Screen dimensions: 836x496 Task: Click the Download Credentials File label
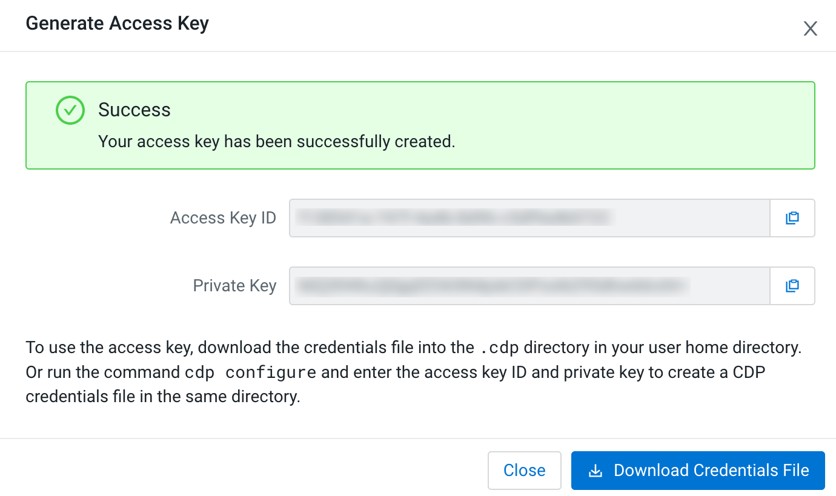click(x=711, y=471)
